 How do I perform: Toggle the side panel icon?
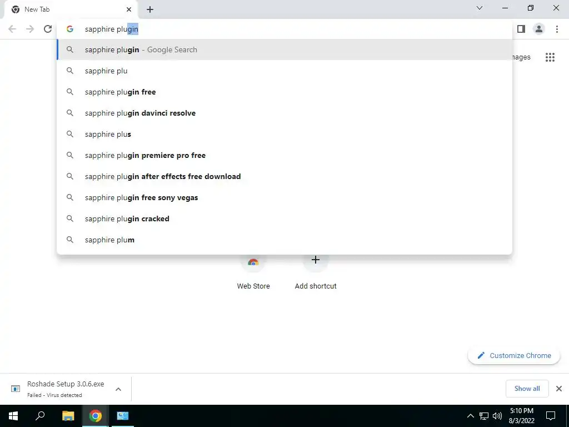click(x=521, y=29)
